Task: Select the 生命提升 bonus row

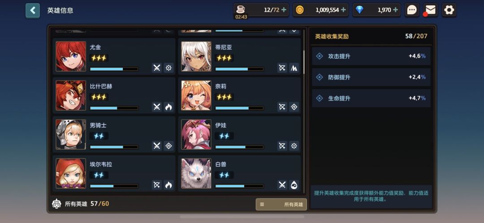Action: pyautogui.click(x=371, y=98)
